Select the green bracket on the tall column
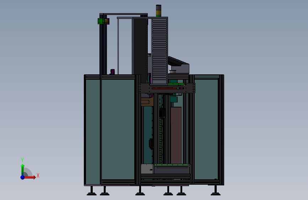 pyautogui.click(x=101, y=21)
